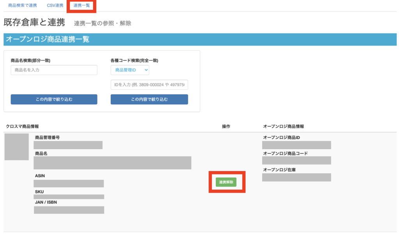Click the オープンロジ在庫 stock field

(297, 177)
